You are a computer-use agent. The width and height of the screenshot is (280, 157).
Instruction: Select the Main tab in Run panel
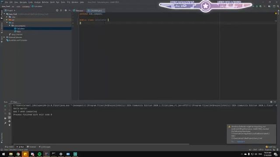(15, 102)
